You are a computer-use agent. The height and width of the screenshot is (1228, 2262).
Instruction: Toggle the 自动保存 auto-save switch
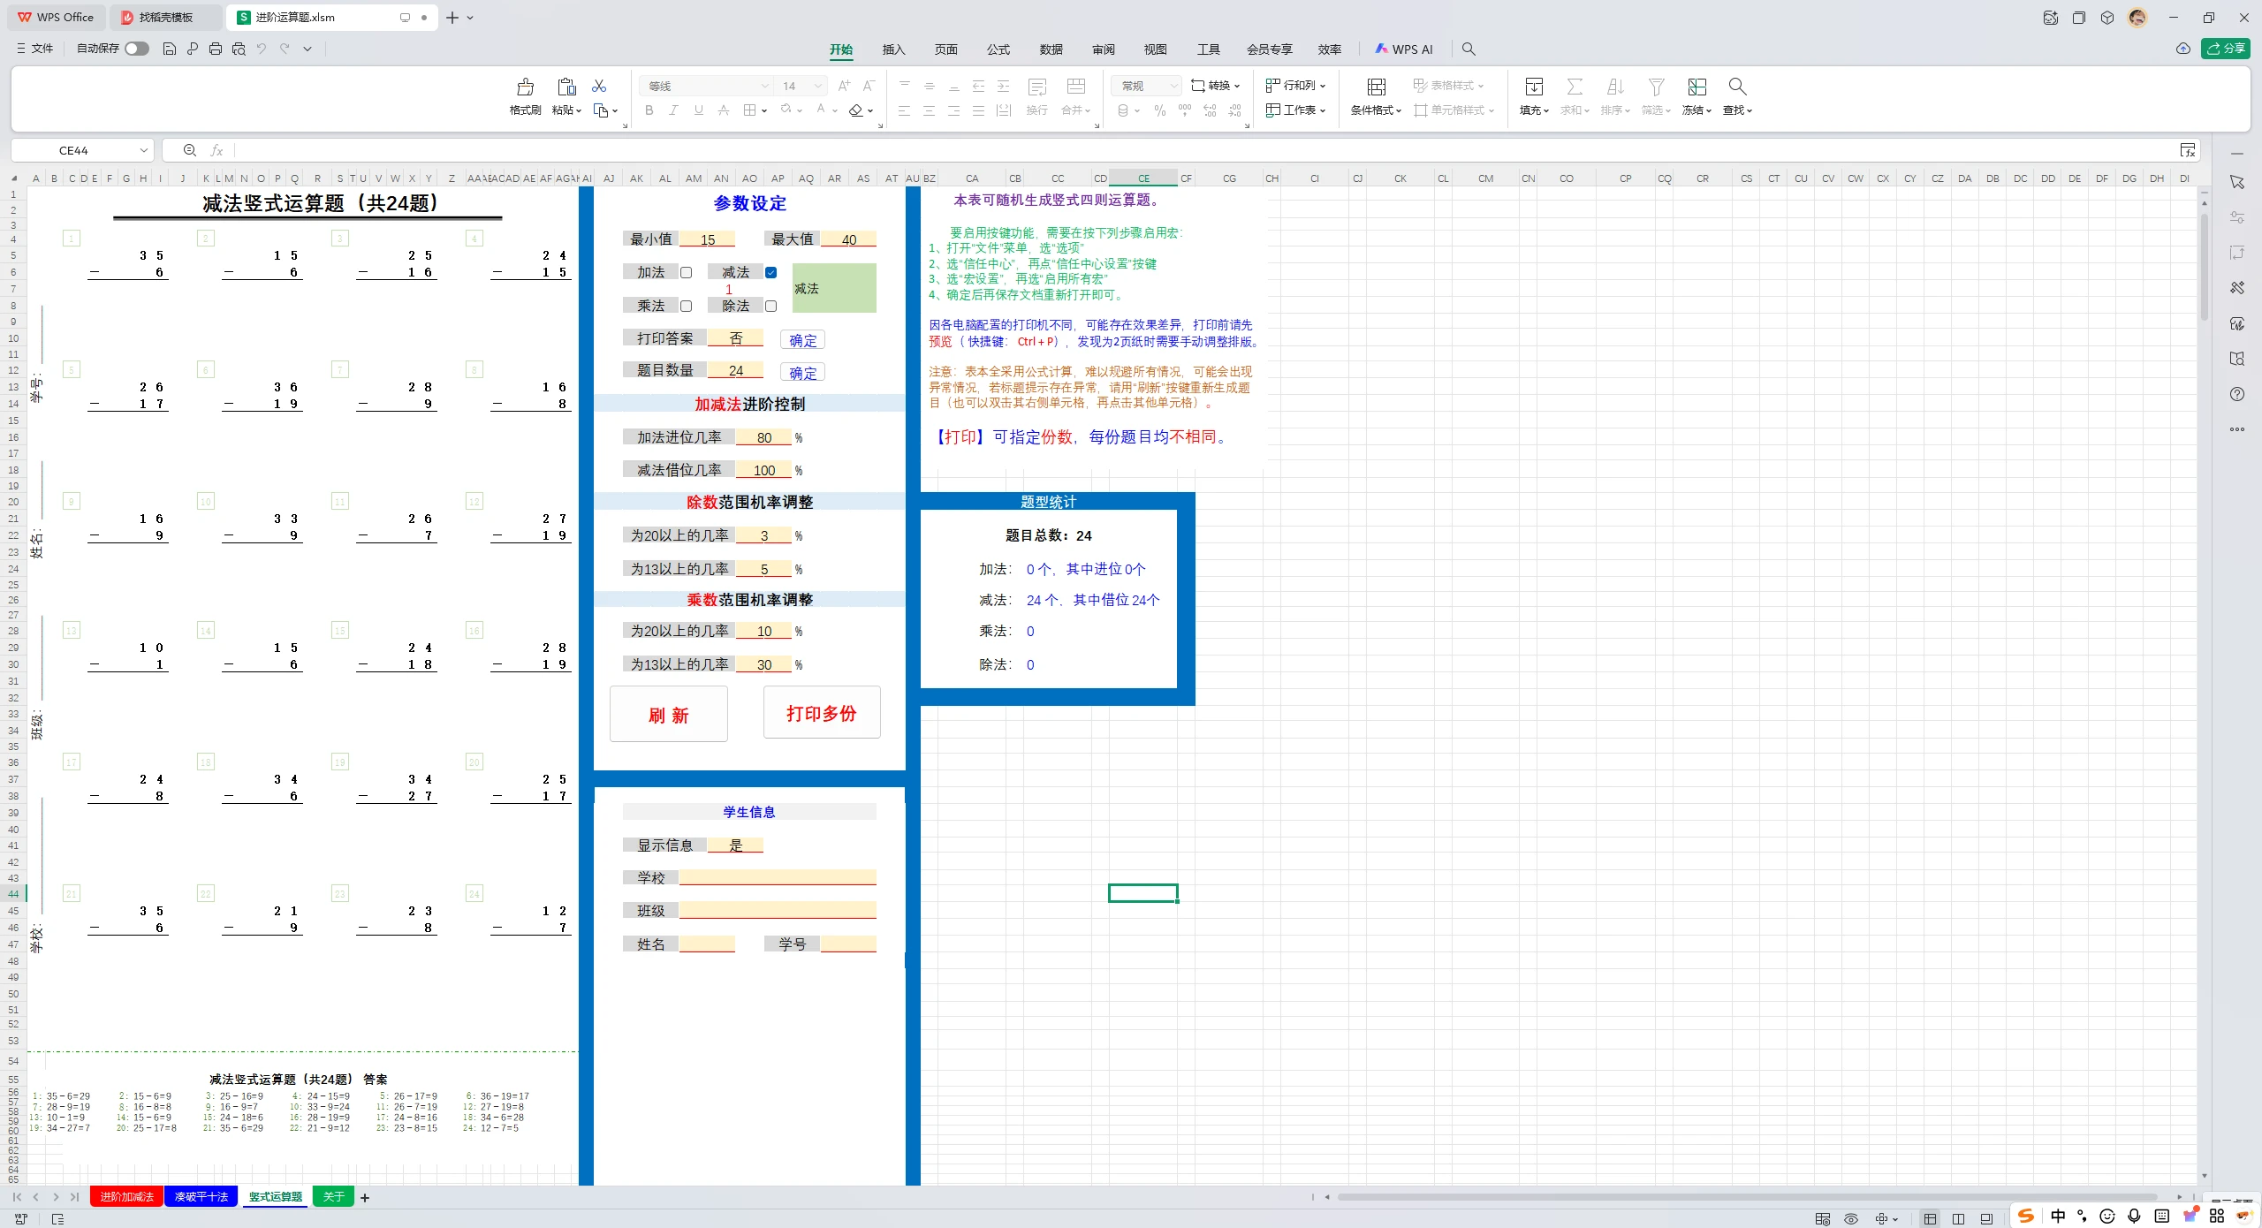point(136,49)
